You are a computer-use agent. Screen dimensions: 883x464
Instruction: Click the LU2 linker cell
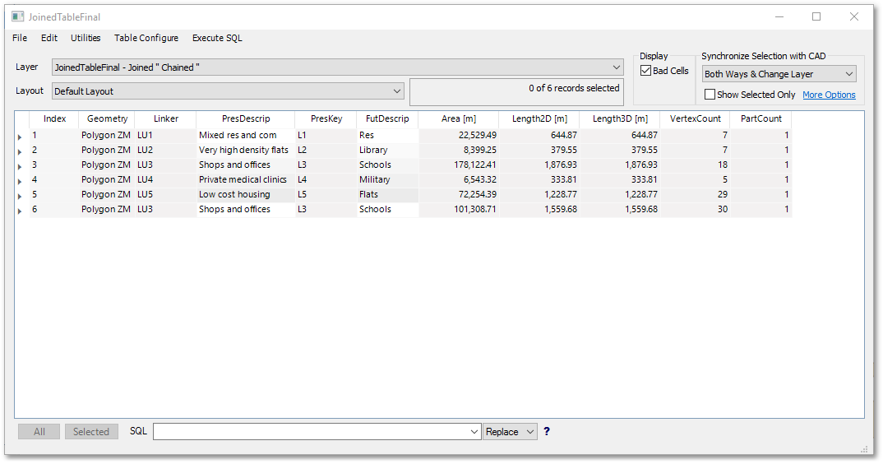coord(165,150)
